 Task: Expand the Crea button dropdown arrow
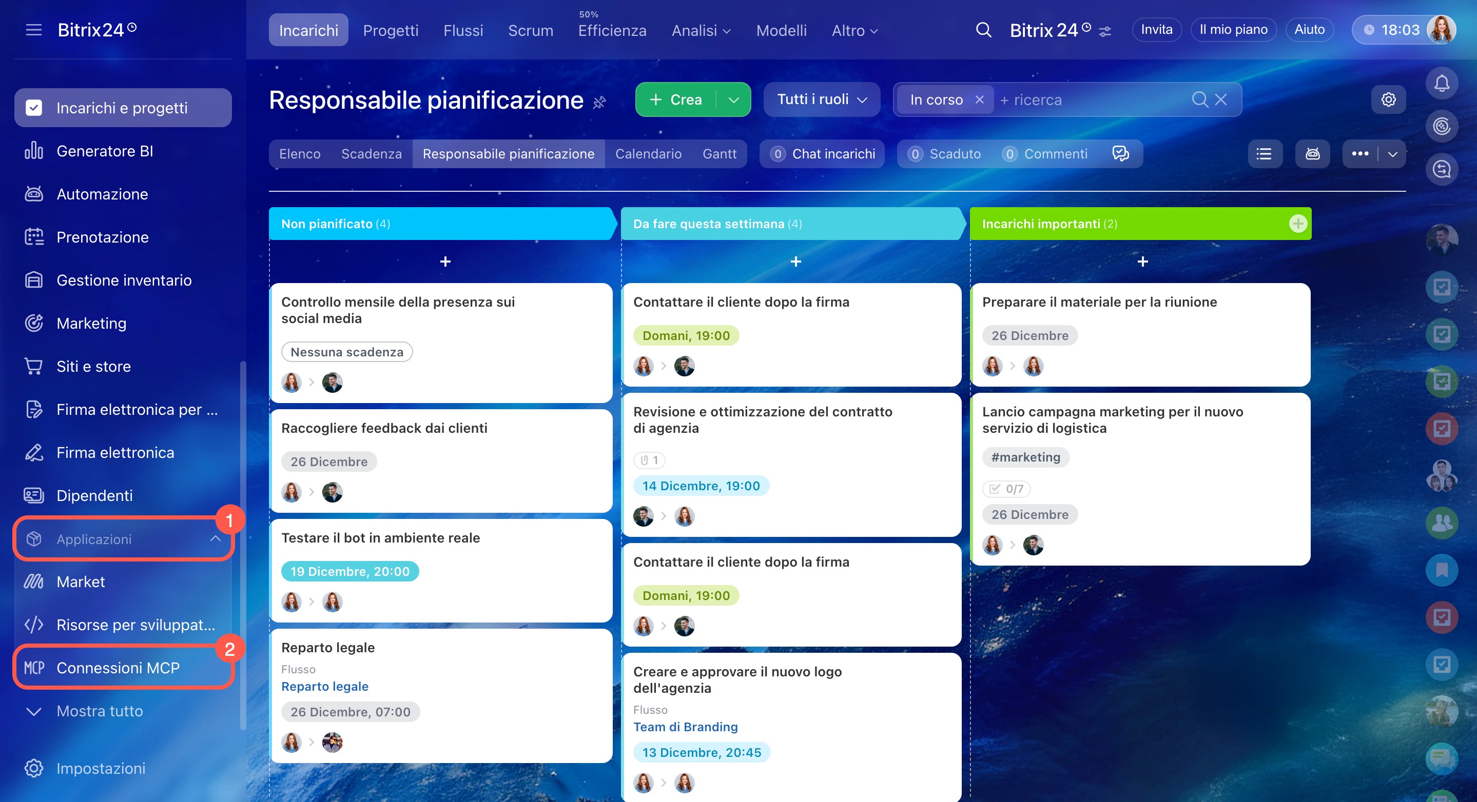click(x=733, y=99)
